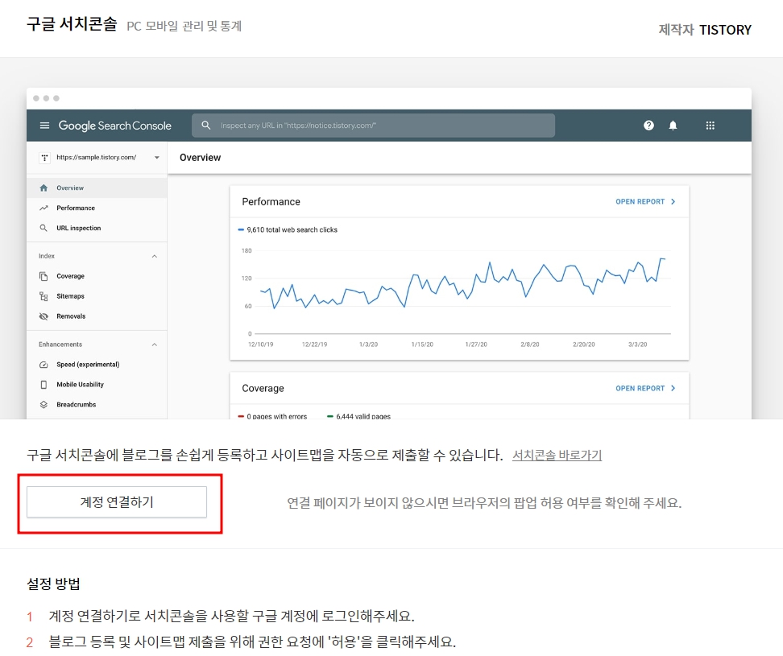Open the Sitemaps sidebar item
This screenshot has width=783, height=656.
(97, 296)
